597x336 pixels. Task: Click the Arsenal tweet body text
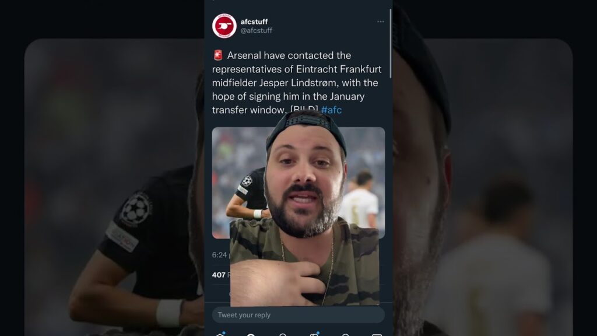point(297,83)
